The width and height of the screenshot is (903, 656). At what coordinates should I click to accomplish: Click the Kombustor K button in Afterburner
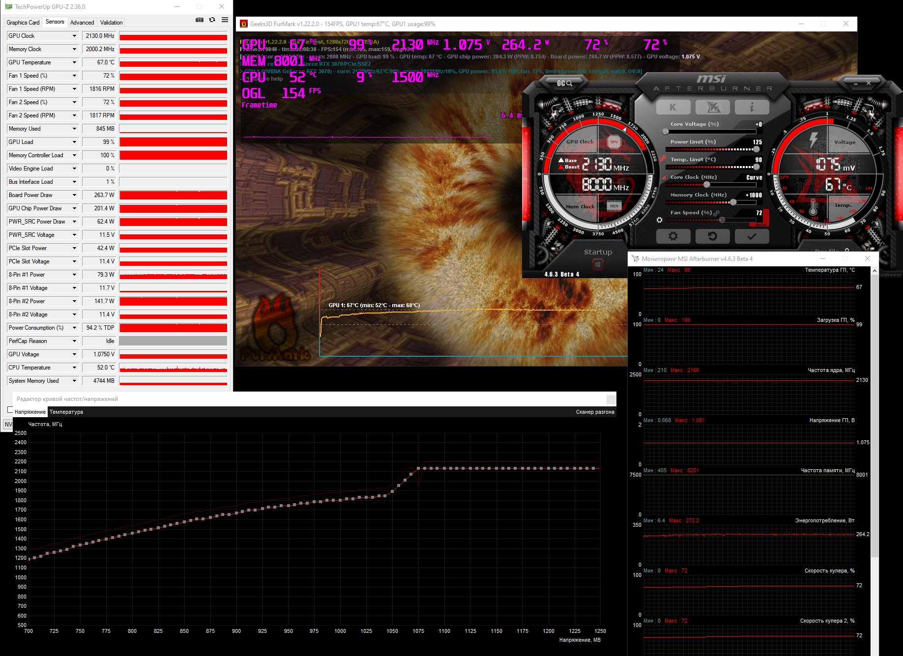pos(673,107)
